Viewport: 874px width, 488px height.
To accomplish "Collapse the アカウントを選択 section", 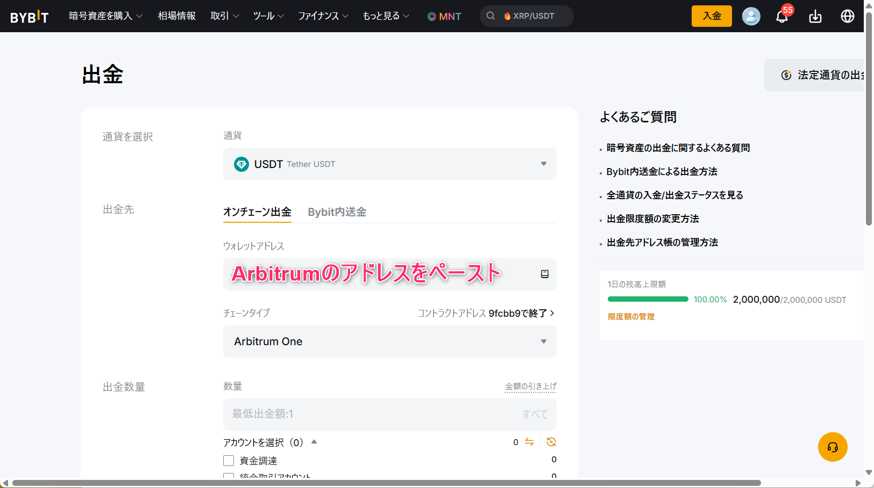I will (314, 442).
